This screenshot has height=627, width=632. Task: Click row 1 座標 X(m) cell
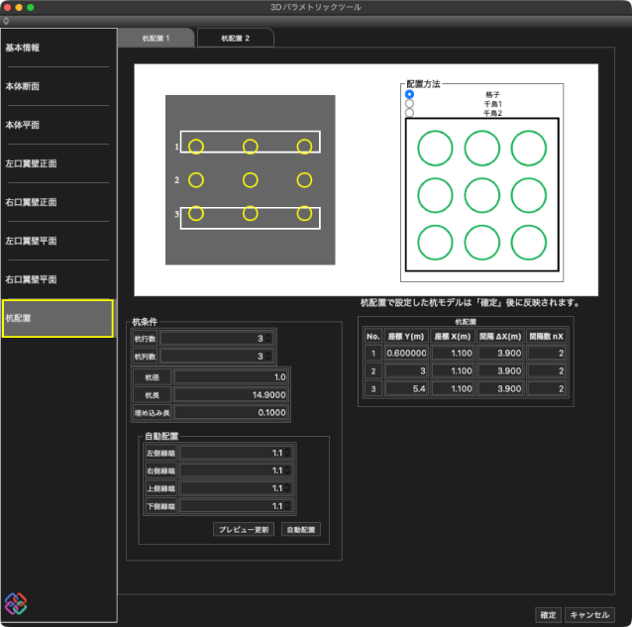[453, 354]
